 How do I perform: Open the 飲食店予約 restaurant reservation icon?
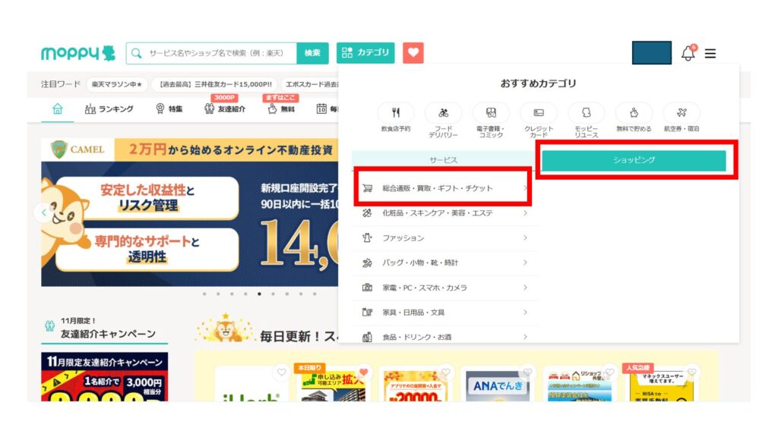click(x=396, y=113)
